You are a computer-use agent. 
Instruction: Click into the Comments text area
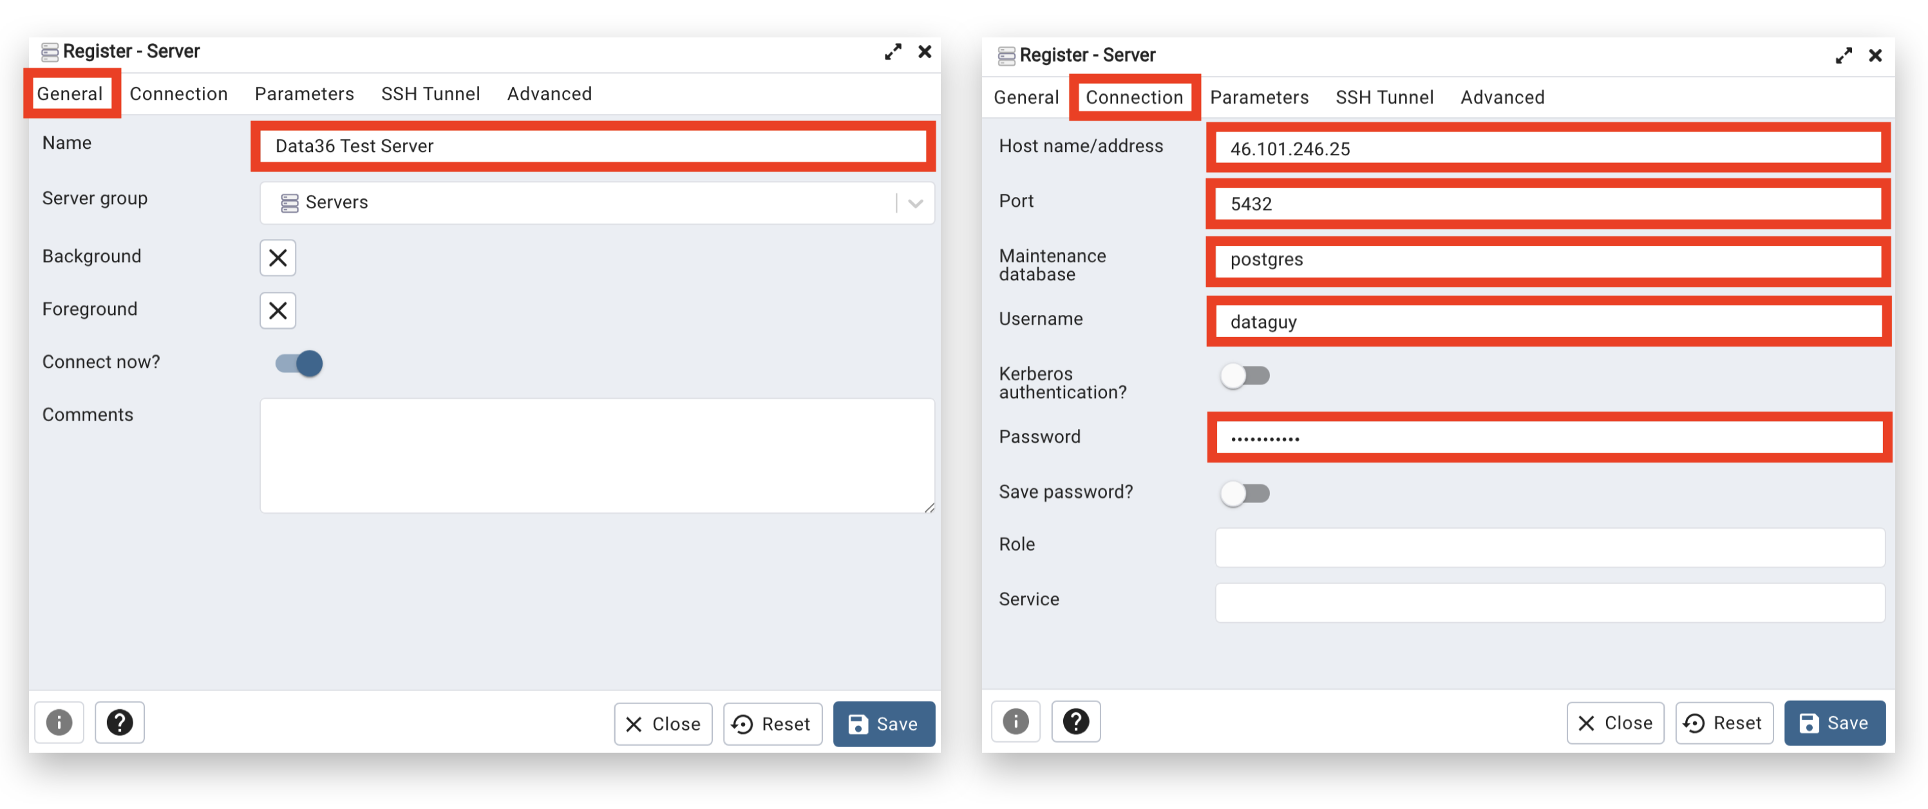click(596, 456)
